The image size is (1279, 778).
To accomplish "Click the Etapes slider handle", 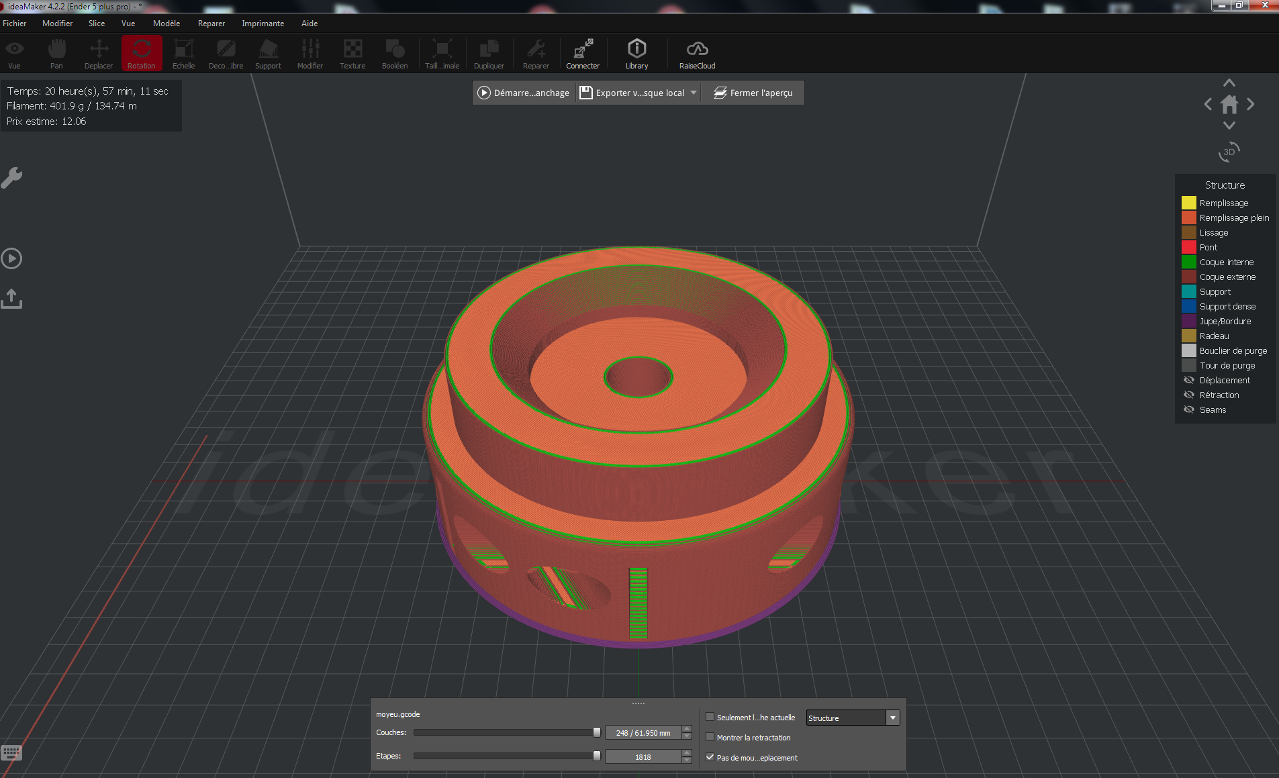I will 597,756.
